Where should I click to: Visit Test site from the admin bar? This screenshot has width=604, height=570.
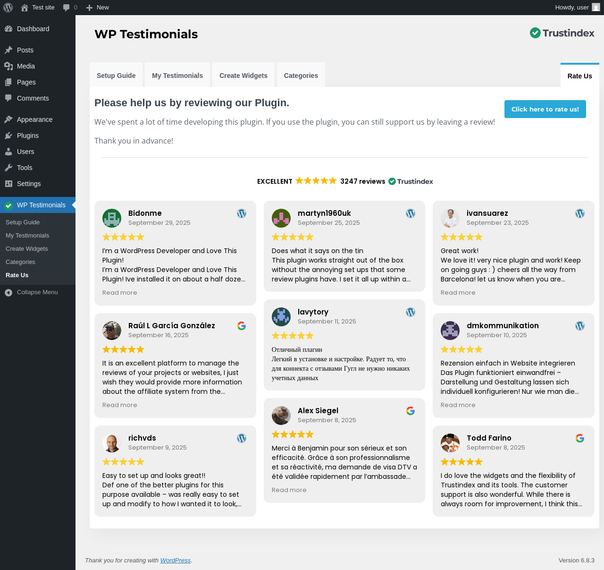pyautogui.click(x=38, y=8)
